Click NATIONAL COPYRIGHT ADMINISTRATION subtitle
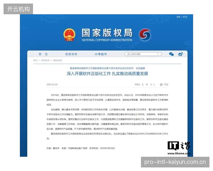213x171 pixels. (107, 40)
